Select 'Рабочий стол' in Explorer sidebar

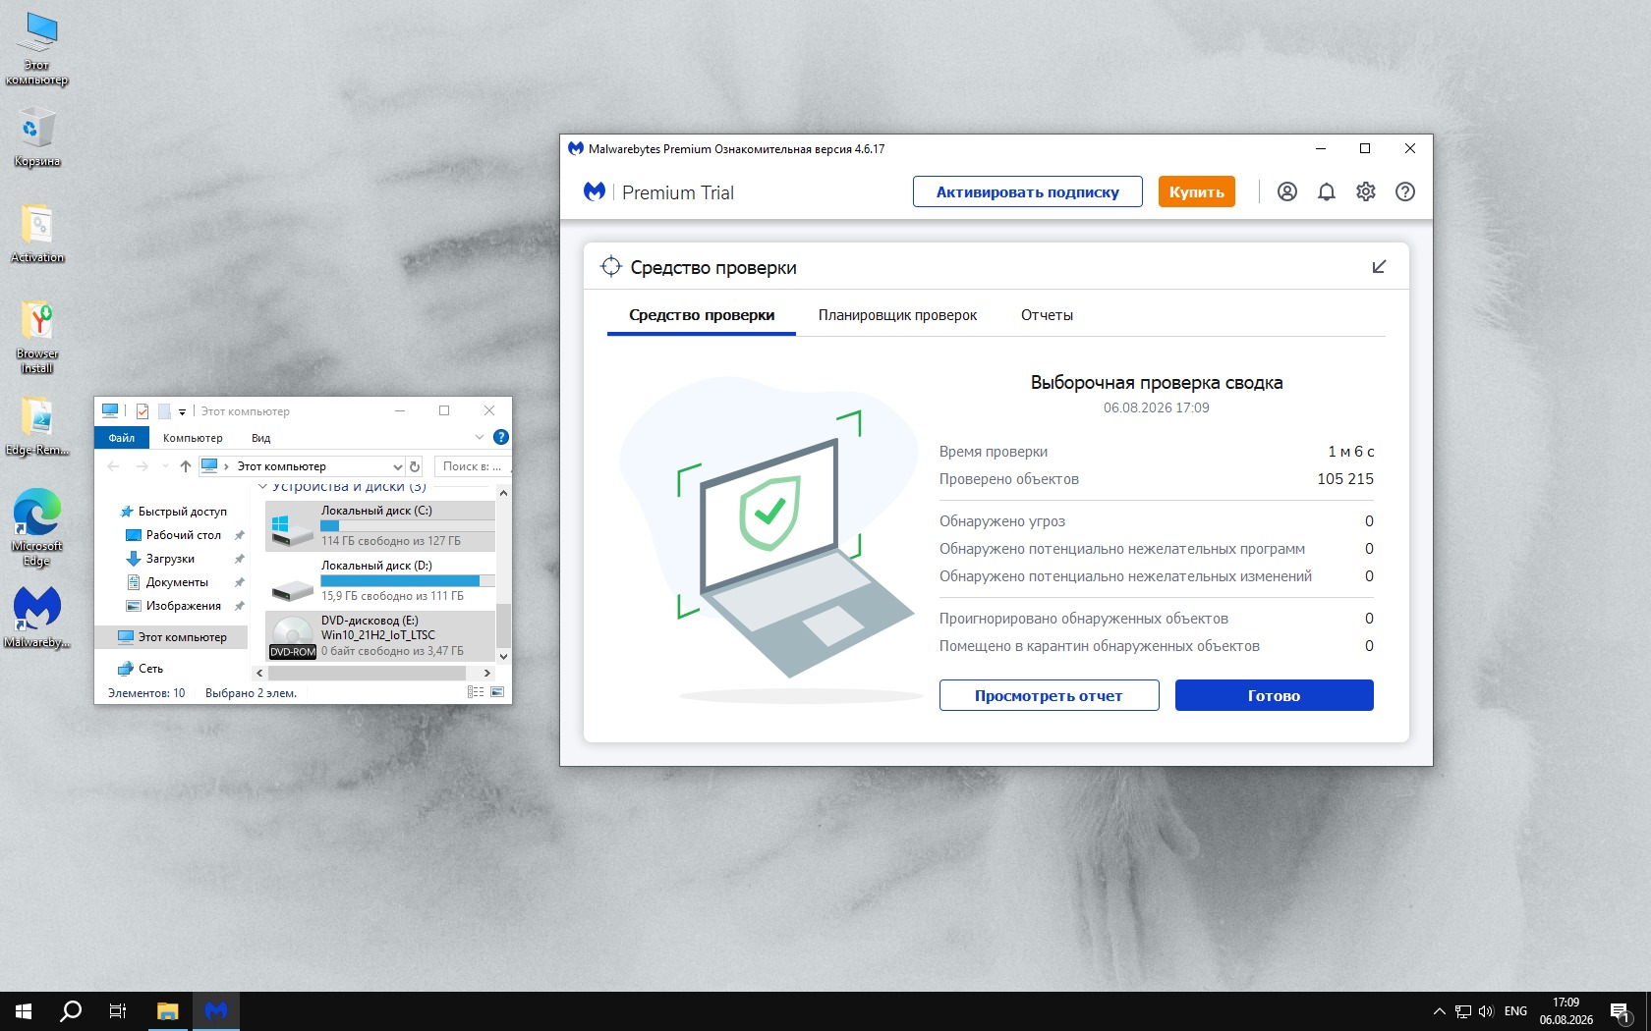[x=183, y=535]
